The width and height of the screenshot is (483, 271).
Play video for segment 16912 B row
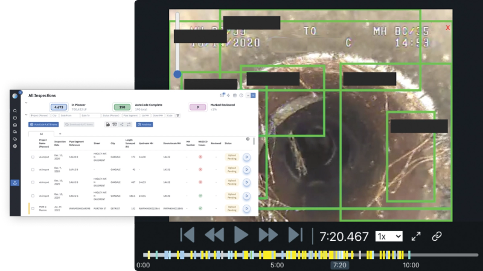[246, 170]
